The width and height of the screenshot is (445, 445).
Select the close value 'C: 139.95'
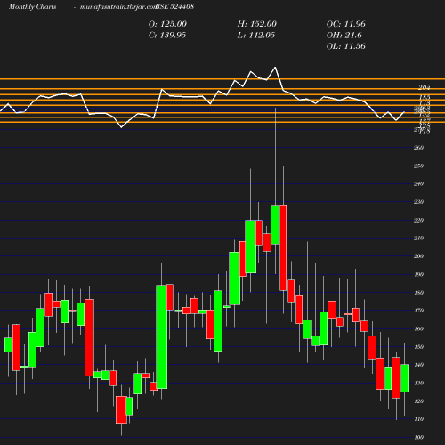167,36
